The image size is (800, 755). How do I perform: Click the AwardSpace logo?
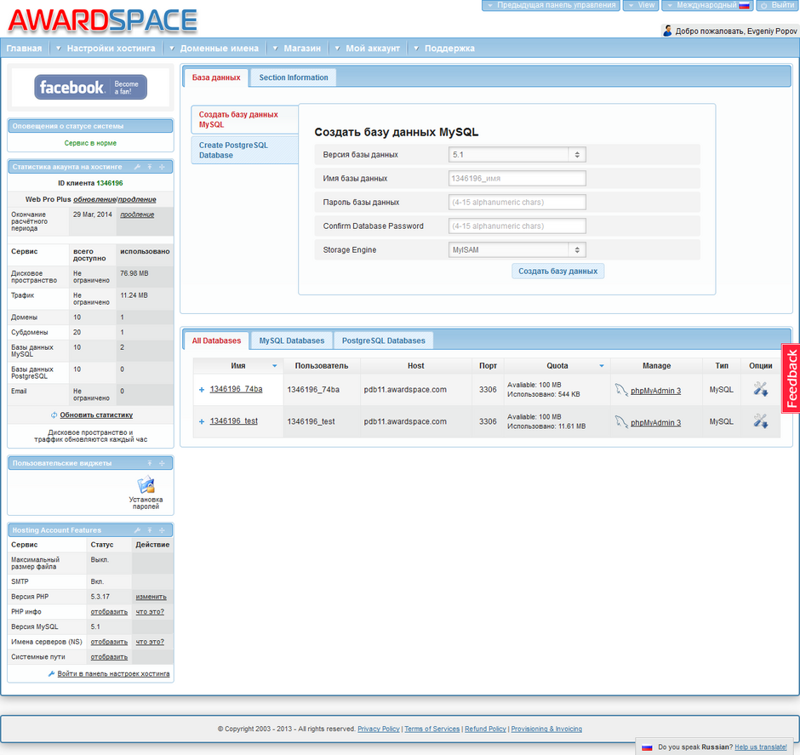102,20
